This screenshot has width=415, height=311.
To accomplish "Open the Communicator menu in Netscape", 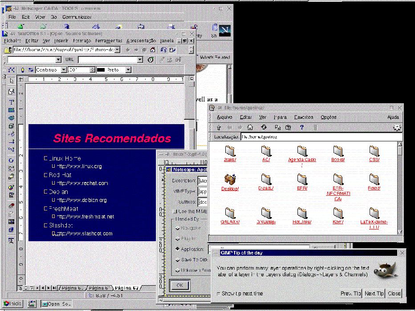I will (x=77, y=17).
